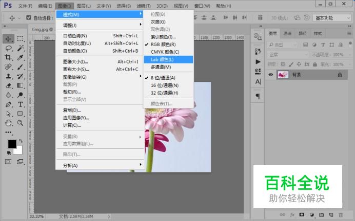
Task: Open the Layers panel options menu
Action: pyautogui.click(x=349, y=33)
